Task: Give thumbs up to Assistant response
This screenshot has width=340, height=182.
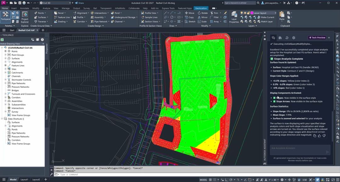Action: tap(319, 136)
